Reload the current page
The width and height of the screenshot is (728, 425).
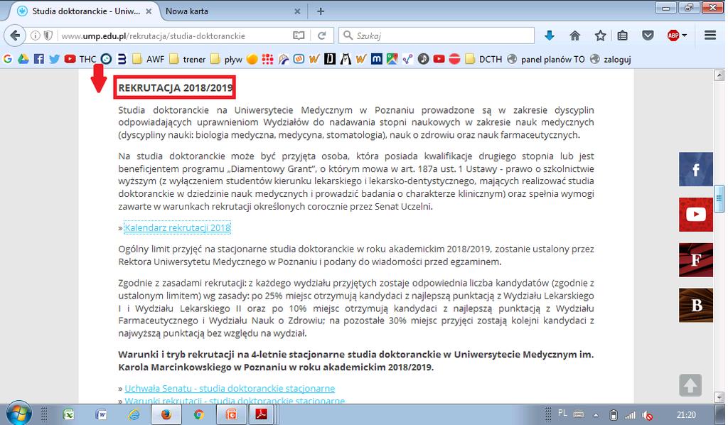pos(322,36)
